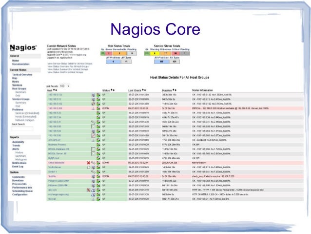
Task: Click the ascending sort arrow beside Status header
Action: (112, 90)
